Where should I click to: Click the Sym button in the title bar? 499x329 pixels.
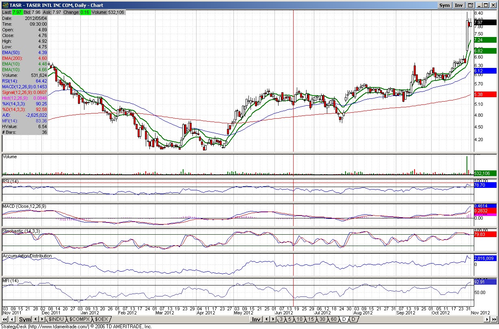coord(445,5)
